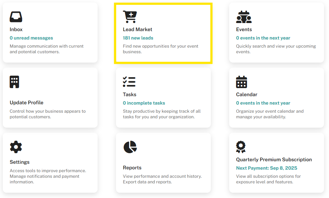Open Quarterly Premium Subscription heading

coord(274,160)
